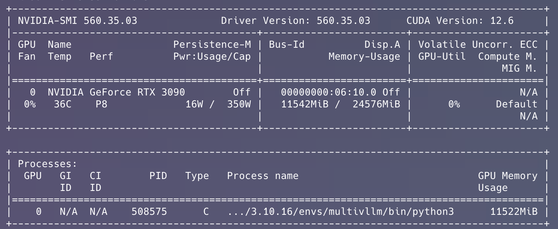The image size is (558, 229).
Task: Click the power usage value 16W
Action: coord(194,104)
